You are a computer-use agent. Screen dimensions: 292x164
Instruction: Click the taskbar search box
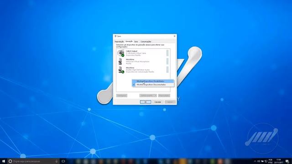[x=33, y=161]
